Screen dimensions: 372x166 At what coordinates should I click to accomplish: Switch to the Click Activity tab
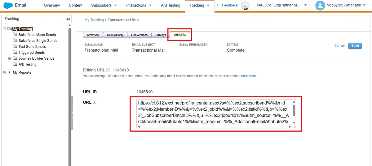[x=115, y=35]
